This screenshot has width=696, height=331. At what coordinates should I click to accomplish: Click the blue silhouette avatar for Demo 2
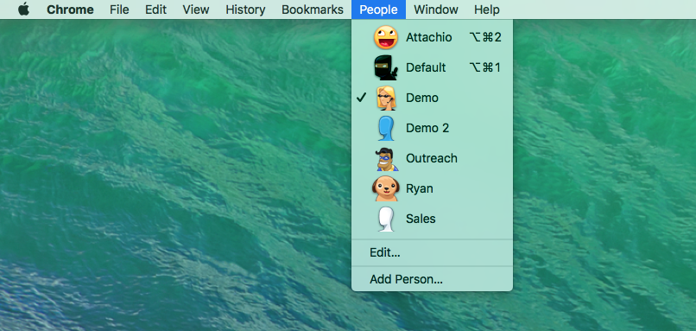(x=385, y=128)
